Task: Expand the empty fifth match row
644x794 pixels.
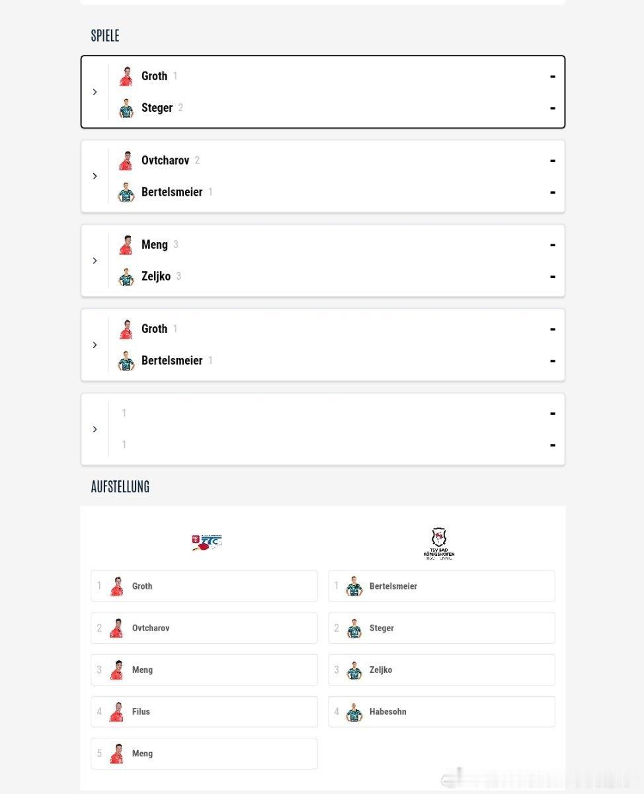Action: click(95, 429)
